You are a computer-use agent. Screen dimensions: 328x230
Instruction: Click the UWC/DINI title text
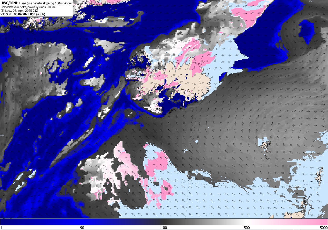(x=9, y=3)
